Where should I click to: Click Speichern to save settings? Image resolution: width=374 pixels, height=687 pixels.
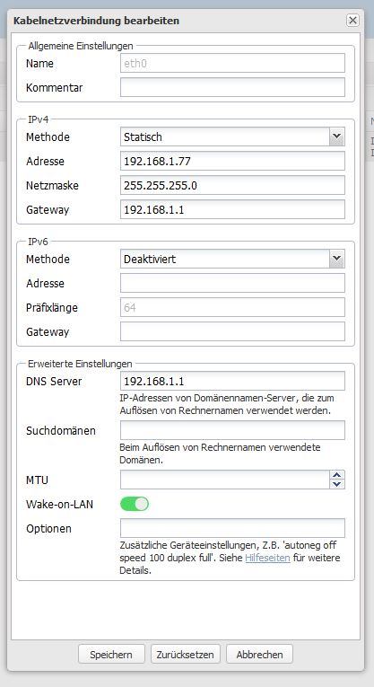111,655
